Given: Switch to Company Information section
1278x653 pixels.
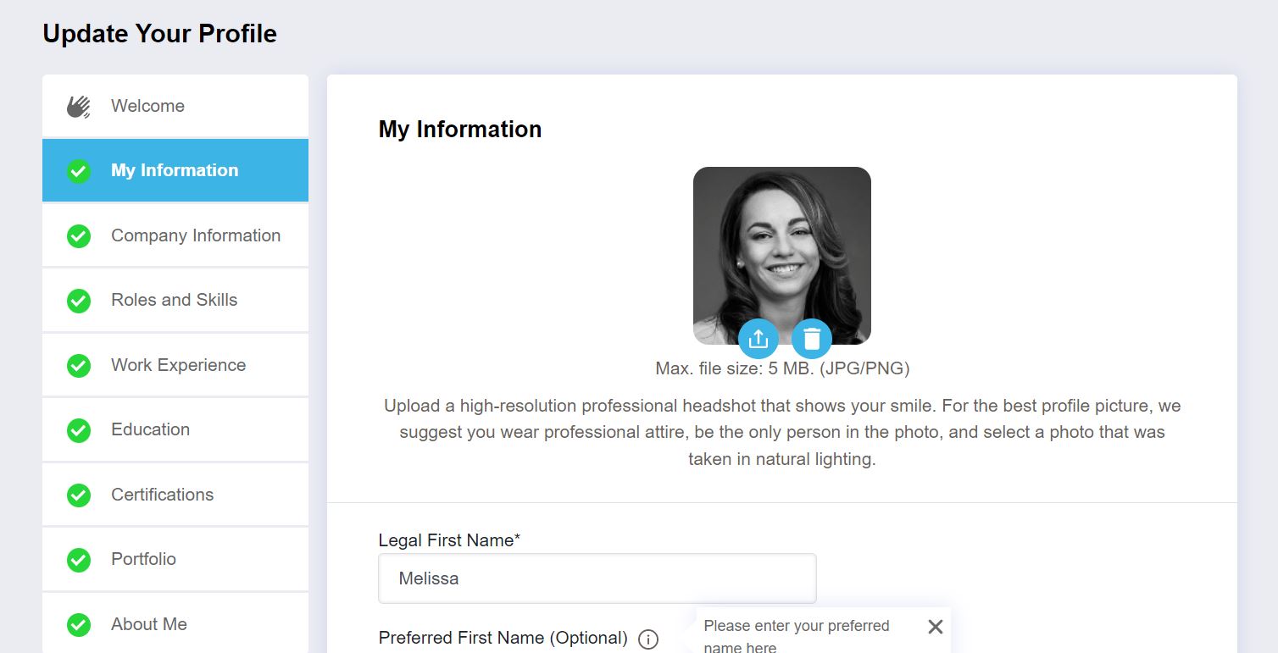Looking at the screenshot, I should coord(196,235).
